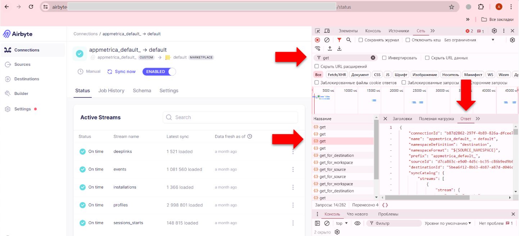Open DevTools main settings gear
The image size is (519, 236).
pyautogui.click(x=495, y=31)
